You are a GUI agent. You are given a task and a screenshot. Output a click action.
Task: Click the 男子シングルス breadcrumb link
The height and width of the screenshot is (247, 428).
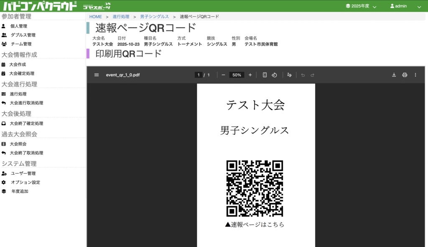pos(154,17)
